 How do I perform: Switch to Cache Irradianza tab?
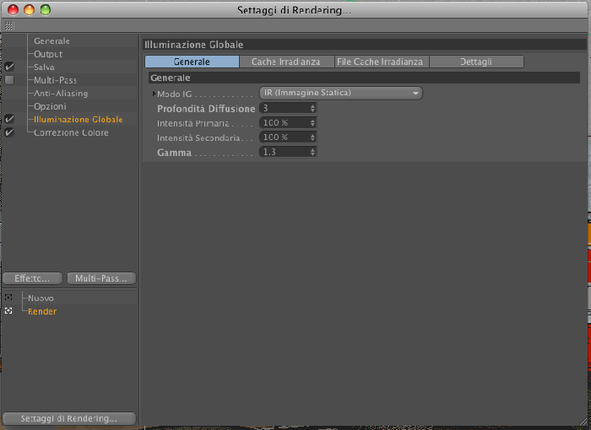click(286, 62)
